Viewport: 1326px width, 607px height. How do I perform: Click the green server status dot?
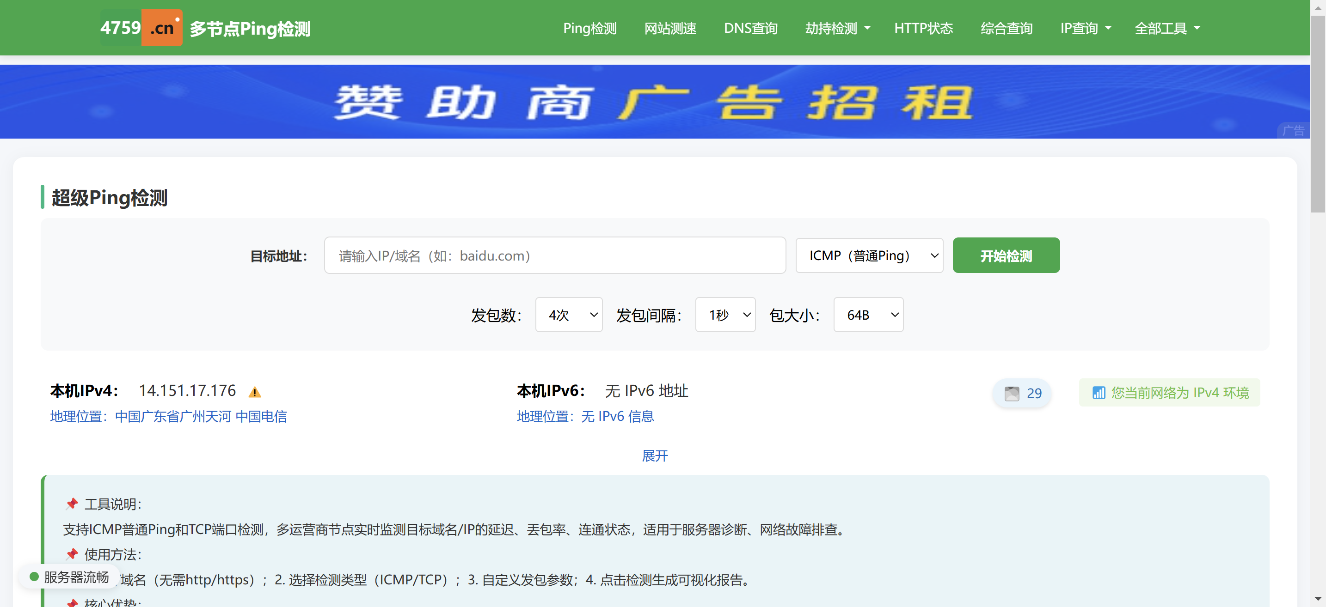(x=35, y=577)
